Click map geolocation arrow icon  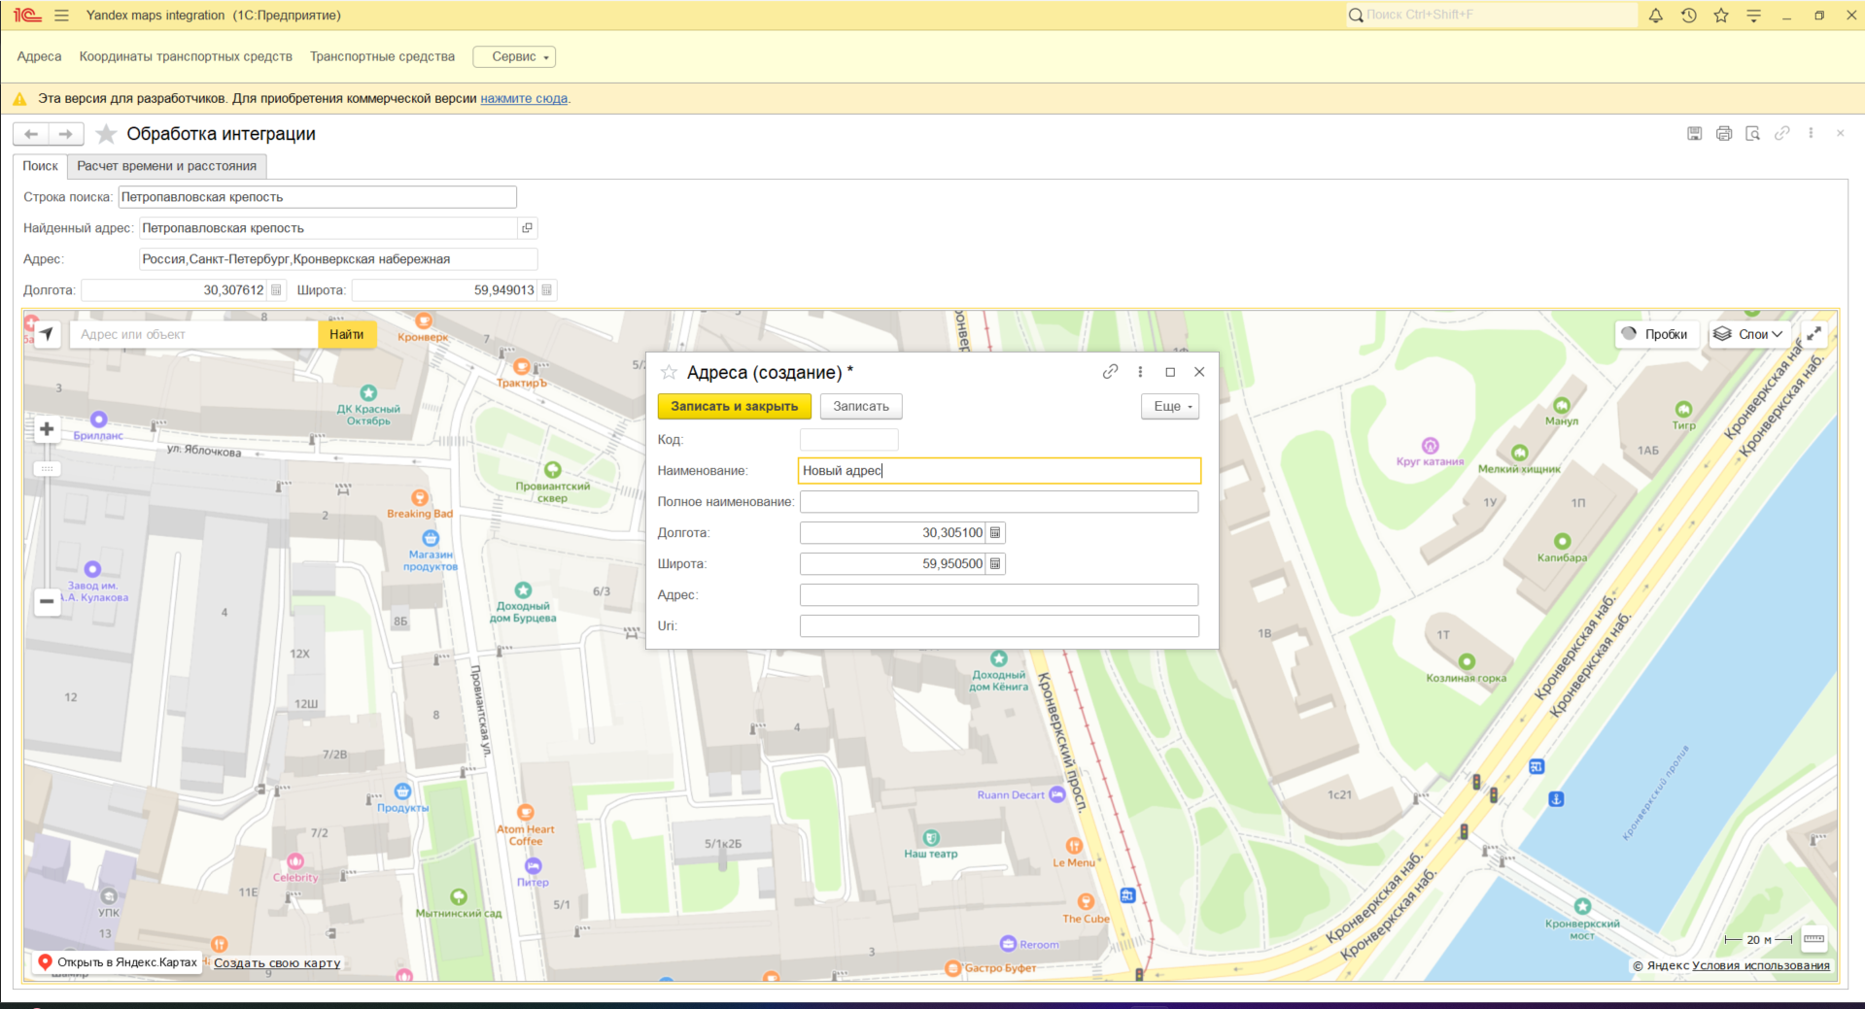47,334
